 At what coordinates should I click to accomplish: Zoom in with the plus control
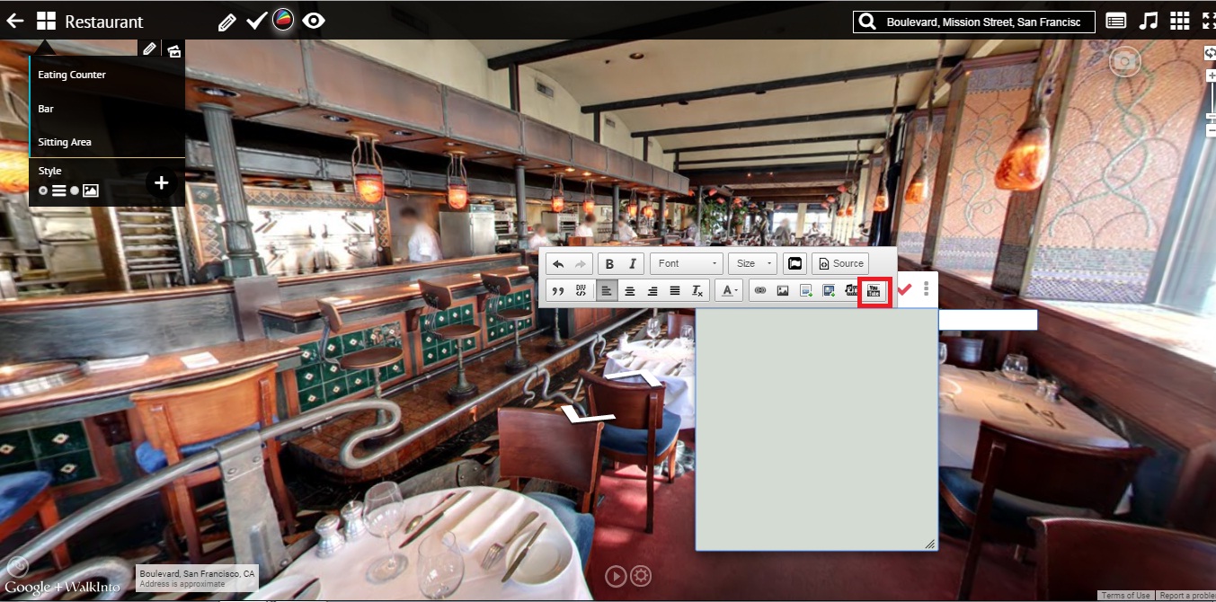(x=1212, y=76)
